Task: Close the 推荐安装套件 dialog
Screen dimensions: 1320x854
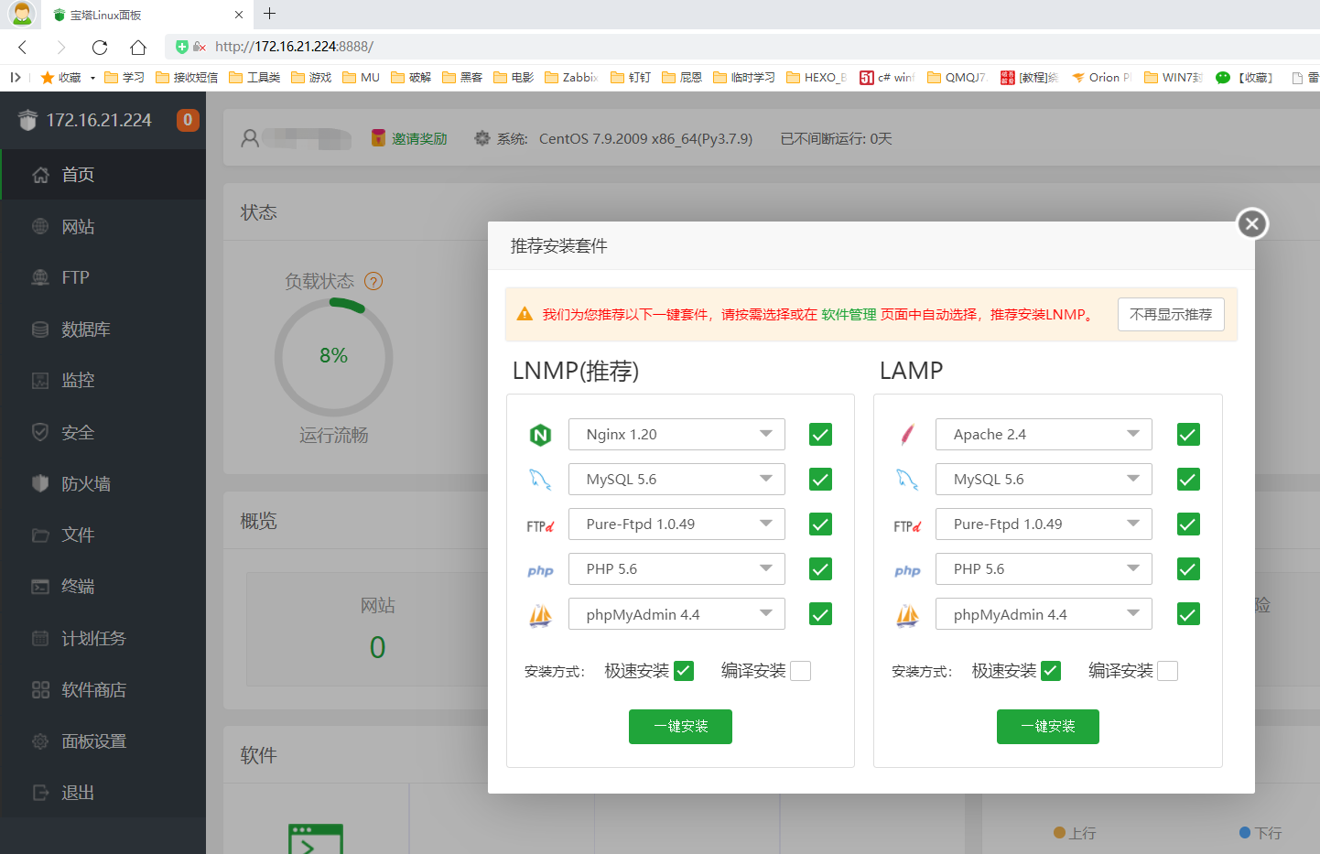Action: point(1252,223)
